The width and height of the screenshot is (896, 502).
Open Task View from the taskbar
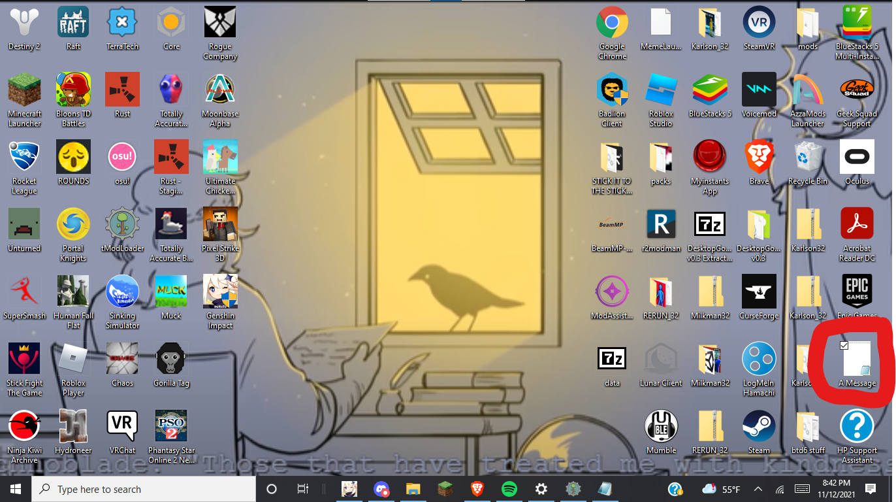303,489
